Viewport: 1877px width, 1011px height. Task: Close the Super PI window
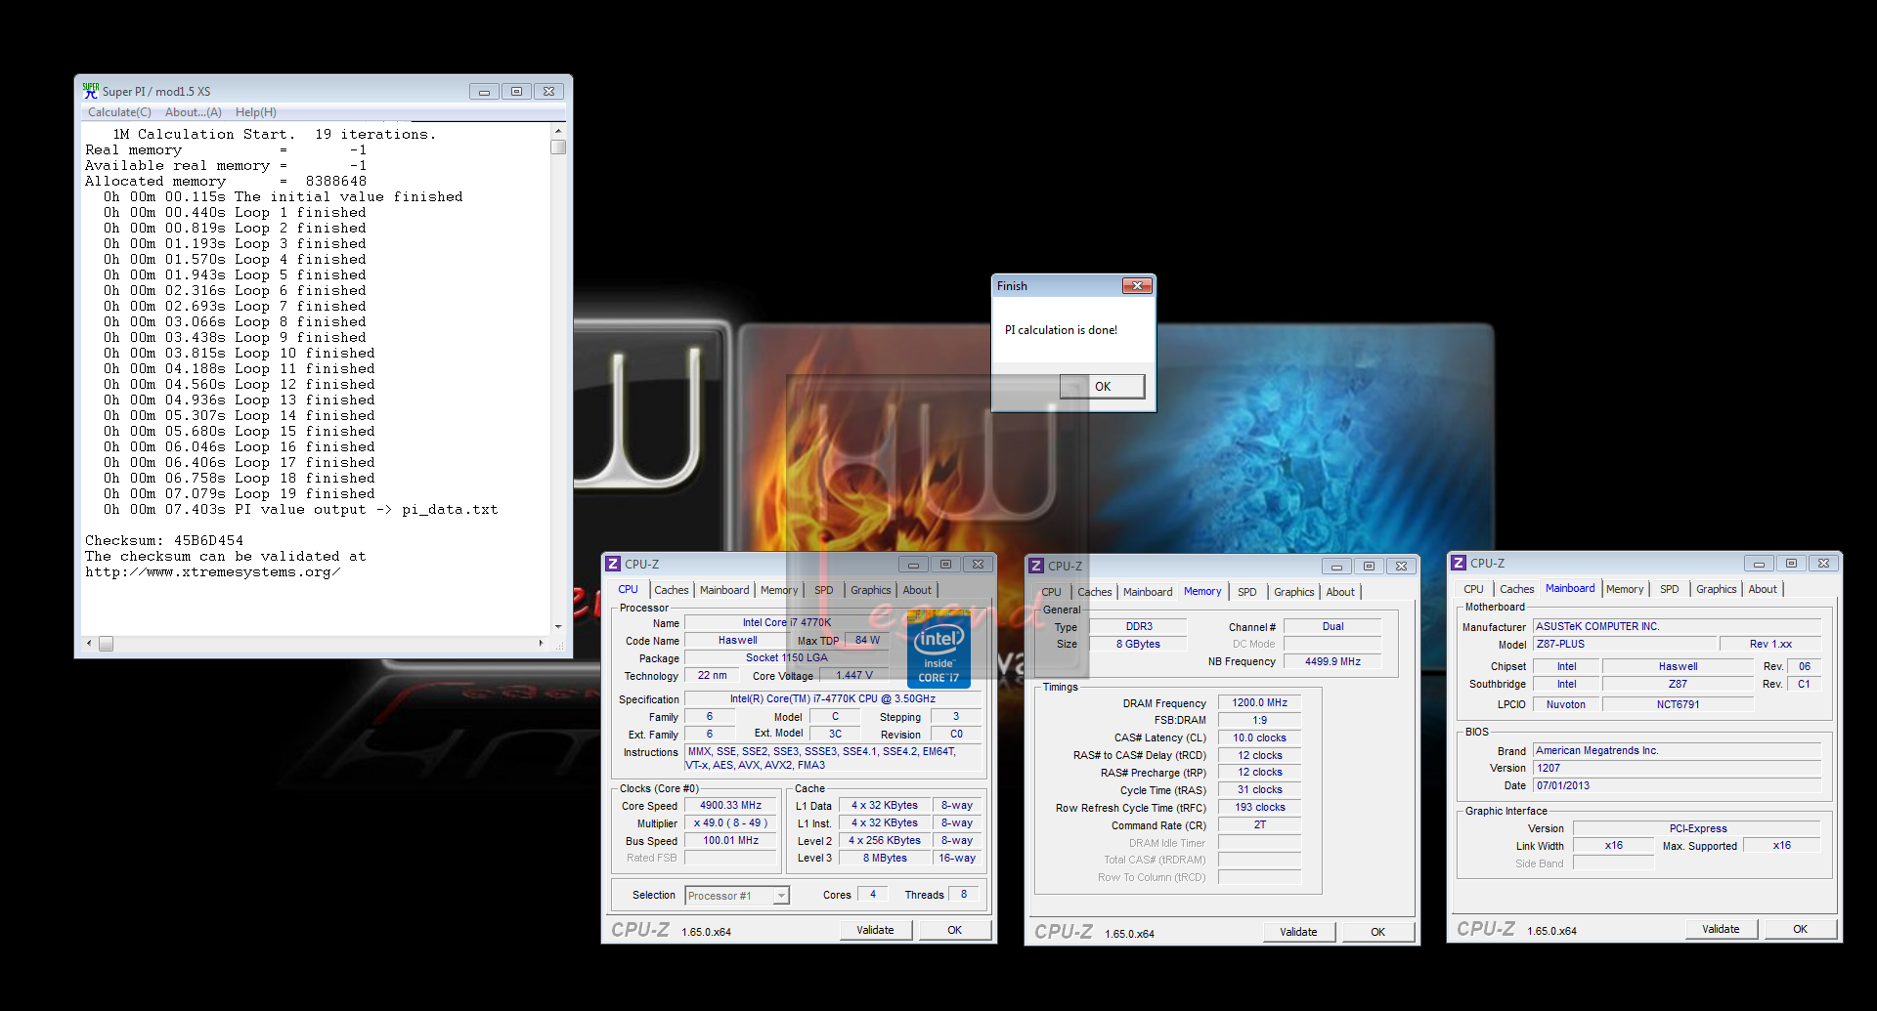[x=549, y=92]
